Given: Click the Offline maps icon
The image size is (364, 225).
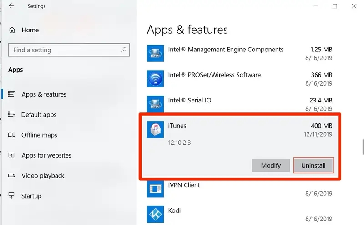Looking at the screenshot, I should [x=11, y=135].
